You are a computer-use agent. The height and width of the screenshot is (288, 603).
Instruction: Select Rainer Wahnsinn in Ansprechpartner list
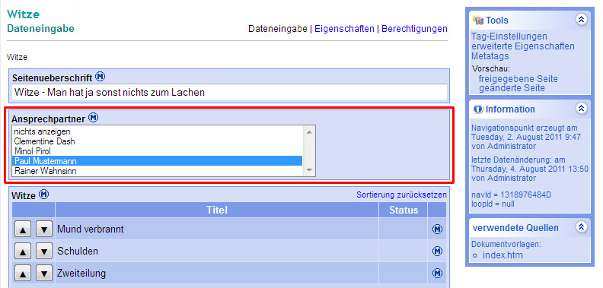(158, 171)
